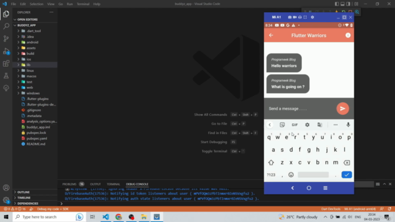Toggle the keyboard shift key

(x=271, y=163)
